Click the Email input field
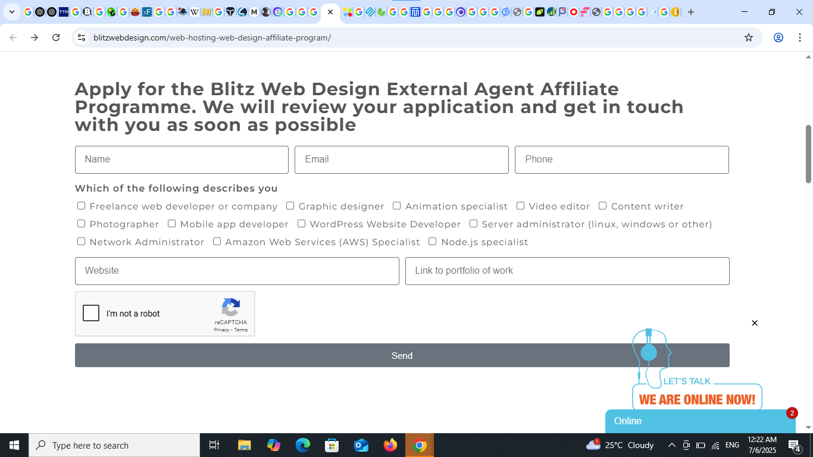The width and height of the screenshot is (813, 457). [x=402, y=159]
